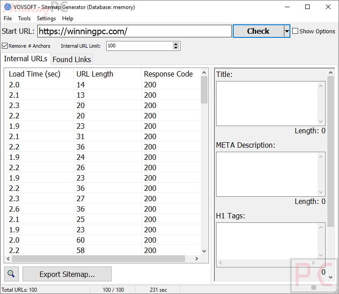Enable the Show Options checkbox
339x294 pixels.
[x=295, y=31]
